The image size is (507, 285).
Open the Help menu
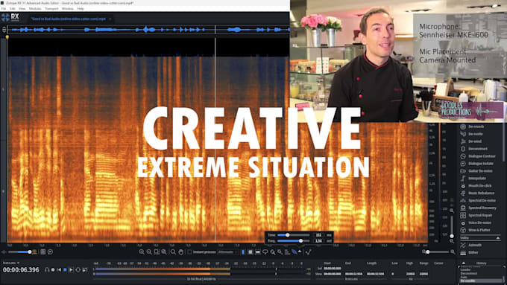(81, 9)
